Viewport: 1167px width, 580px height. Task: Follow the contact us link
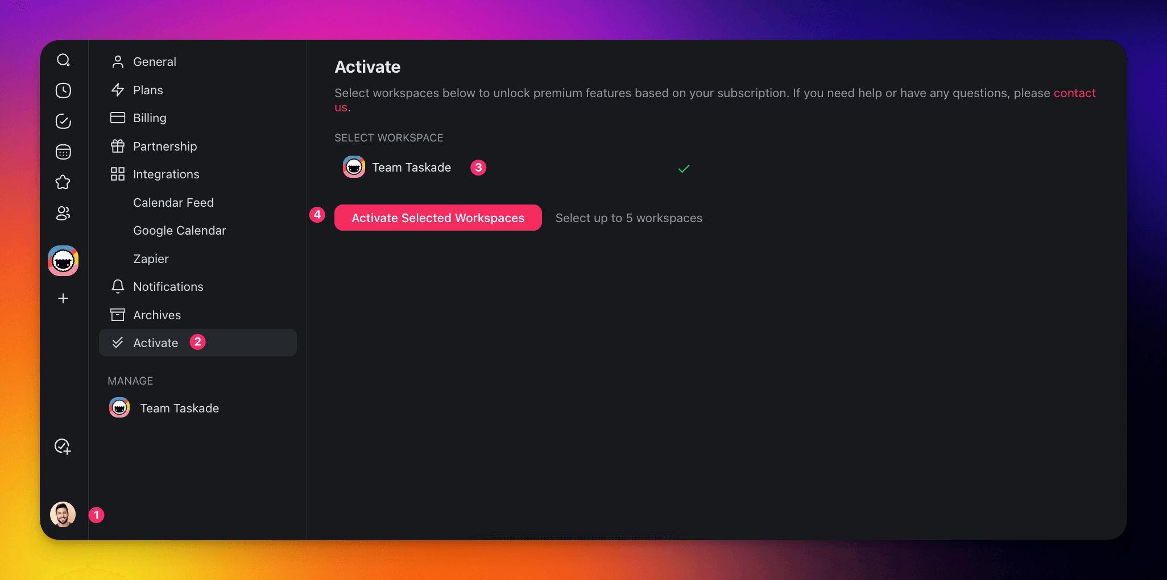1074,93
